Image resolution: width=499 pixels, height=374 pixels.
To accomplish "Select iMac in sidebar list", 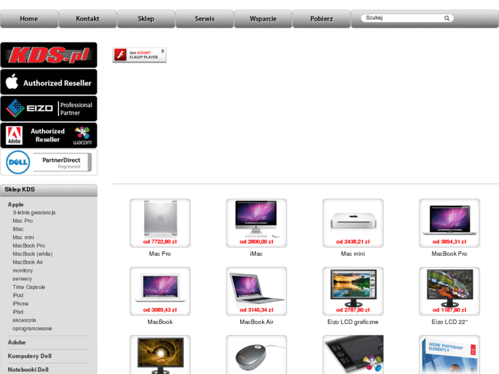I will pos(18,229).
